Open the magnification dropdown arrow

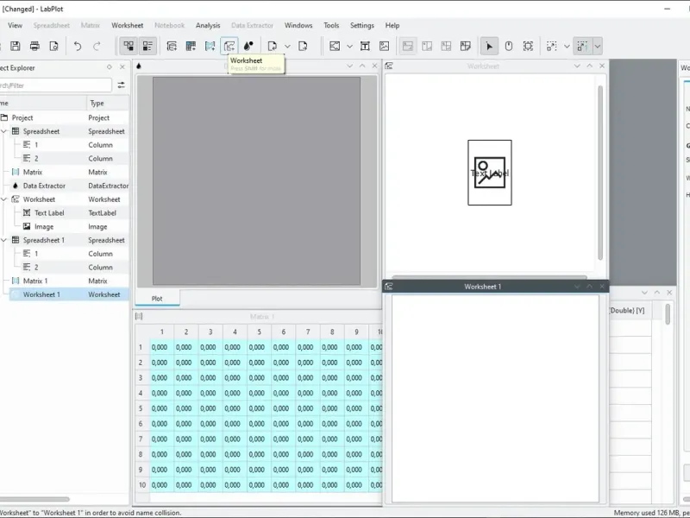(598, 47)
